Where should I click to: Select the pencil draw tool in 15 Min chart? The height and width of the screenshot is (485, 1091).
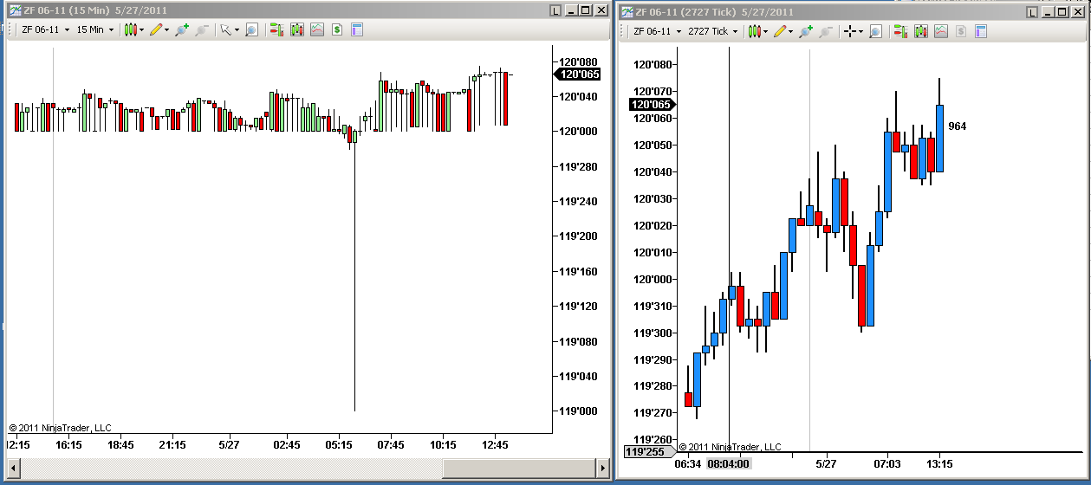tap(158, 29)
